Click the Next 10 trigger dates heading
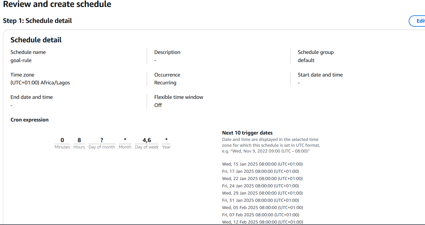 pos(248,133)
